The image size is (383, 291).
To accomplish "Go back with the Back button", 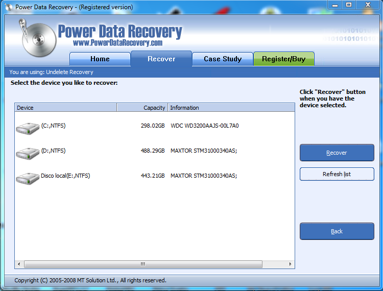I will click(x=337, y=231).
